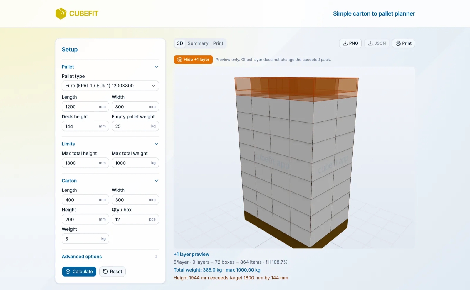Viewport: 470px width, 290px height.
Task: Click the '8/layer · 9 layers' stats line
Action: click(231, 262)
